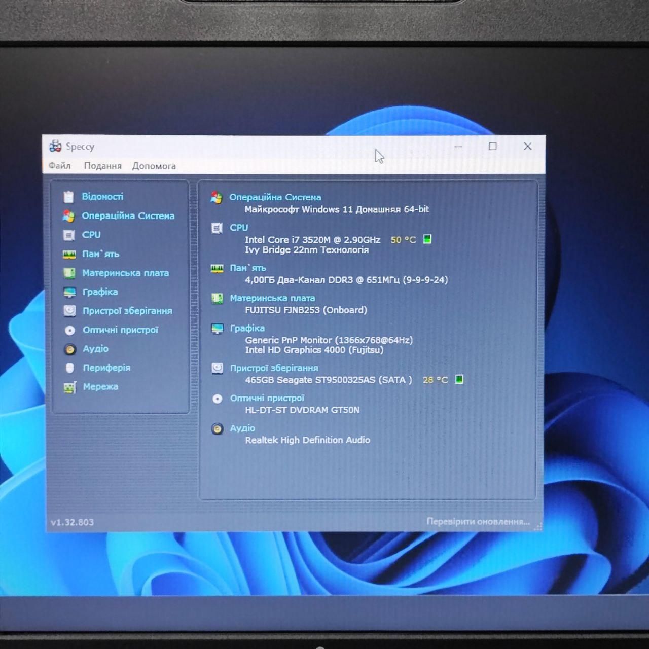
Task: Click the optical disc icon in summary panel
Action: tap(218, 399)
